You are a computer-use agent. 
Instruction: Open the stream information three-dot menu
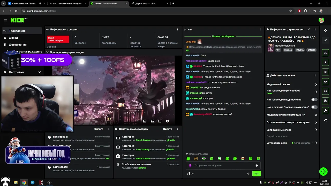pyautogui.click(x=315, y=29)
